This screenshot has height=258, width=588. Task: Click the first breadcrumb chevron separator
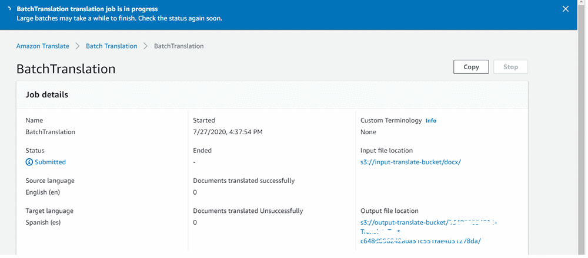[x=78, y=46]
